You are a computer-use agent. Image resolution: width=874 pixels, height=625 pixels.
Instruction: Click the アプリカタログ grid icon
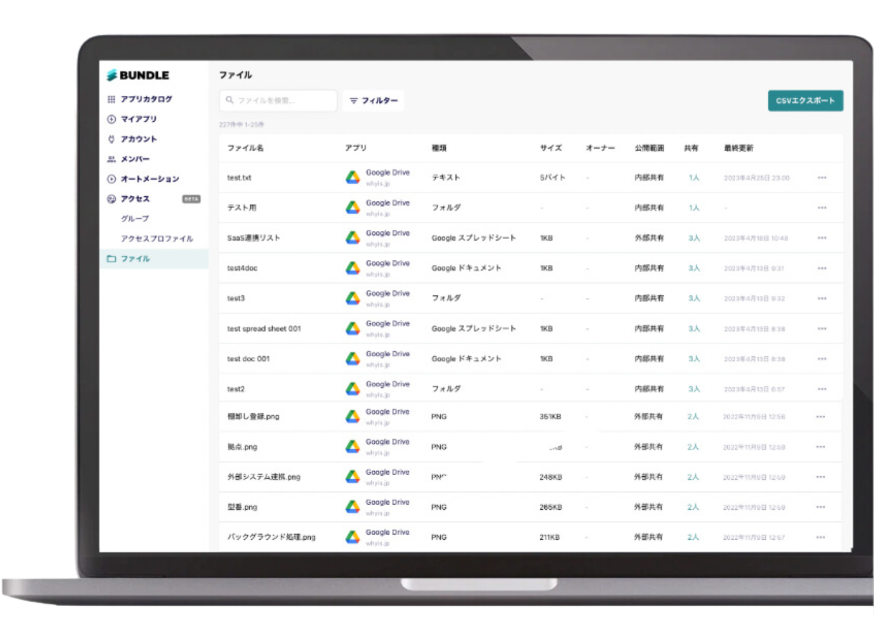(x=112, y=99)
